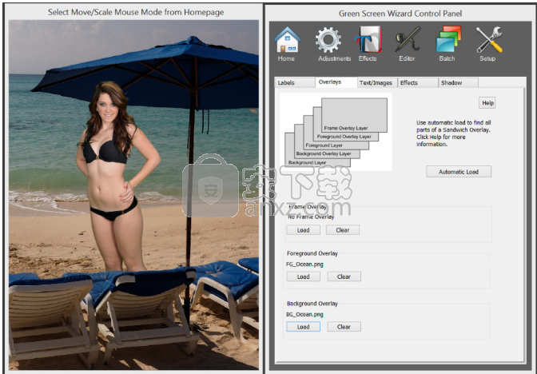Screen dimensions: 537x374
Task: Select the Overlays tab
Action: tap(336, 82)
